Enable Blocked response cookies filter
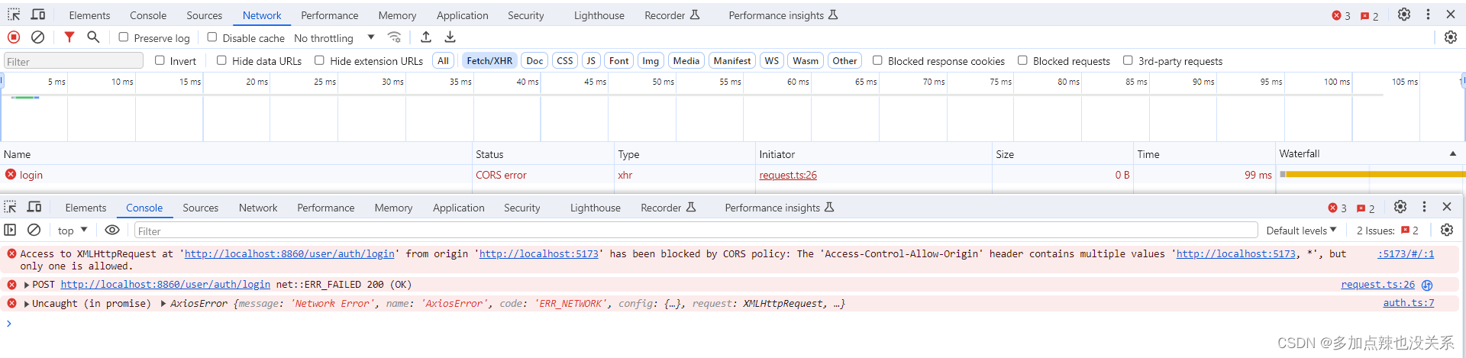The width and height of the screenshot is (1466, 358). pyautogui.click(x=877, y=60)
